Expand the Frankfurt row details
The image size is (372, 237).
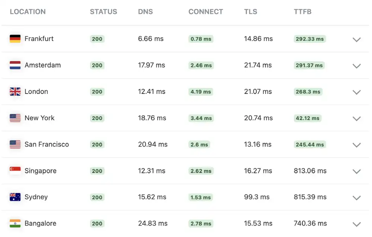click(x=356, y=39)
